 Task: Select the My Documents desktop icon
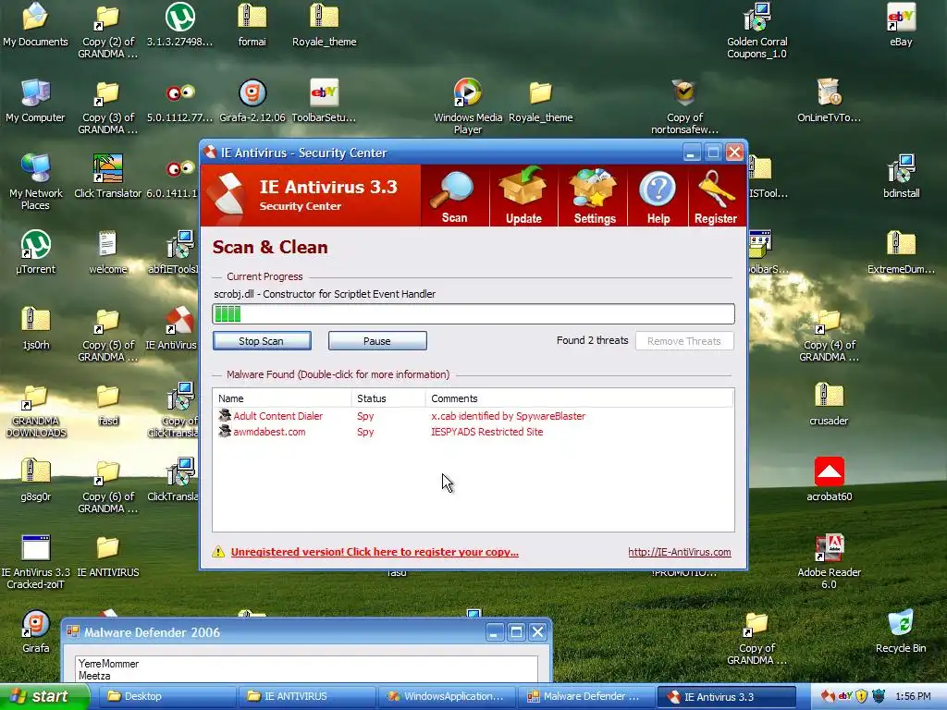tap(36, 26)
